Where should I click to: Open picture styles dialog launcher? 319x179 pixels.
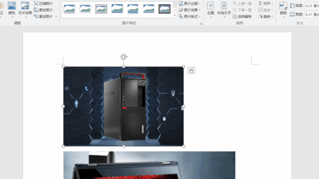click(x=201, y=24)
